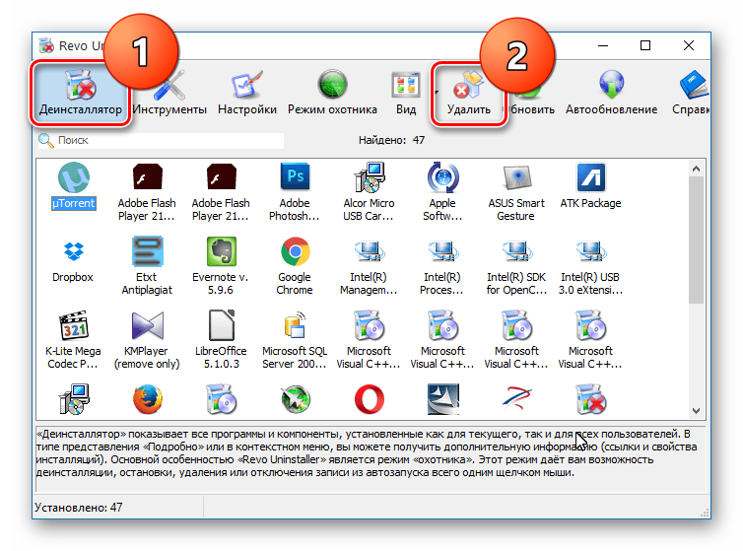Open the Инструменты toolbar section

tap(169, 94)
